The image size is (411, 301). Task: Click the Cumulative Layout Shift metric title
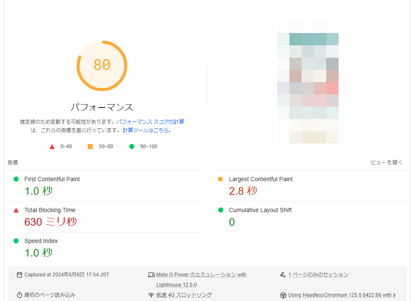(260, 210)
